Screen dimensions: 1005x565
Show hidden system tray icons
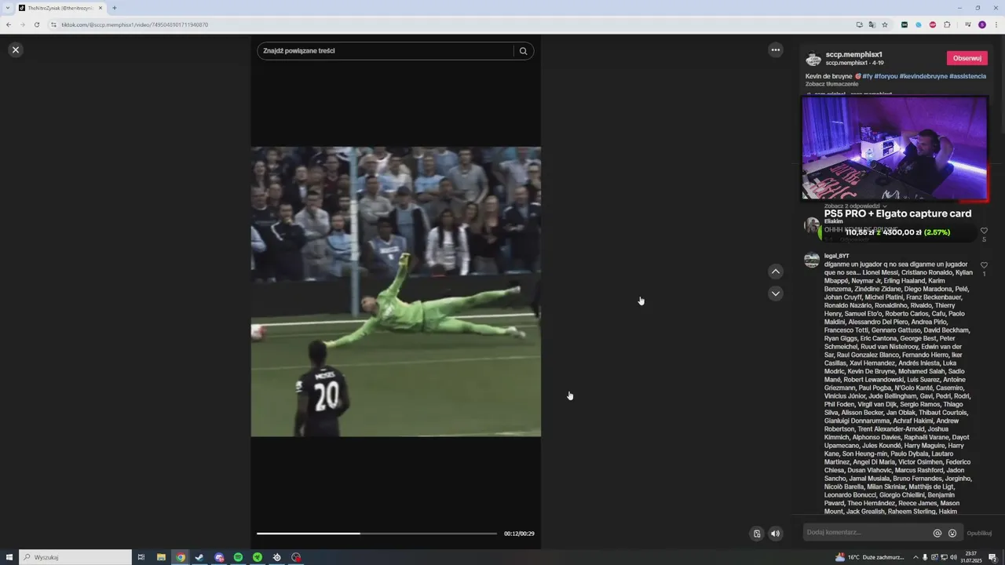pyautogui.click(x=915, y=557)
